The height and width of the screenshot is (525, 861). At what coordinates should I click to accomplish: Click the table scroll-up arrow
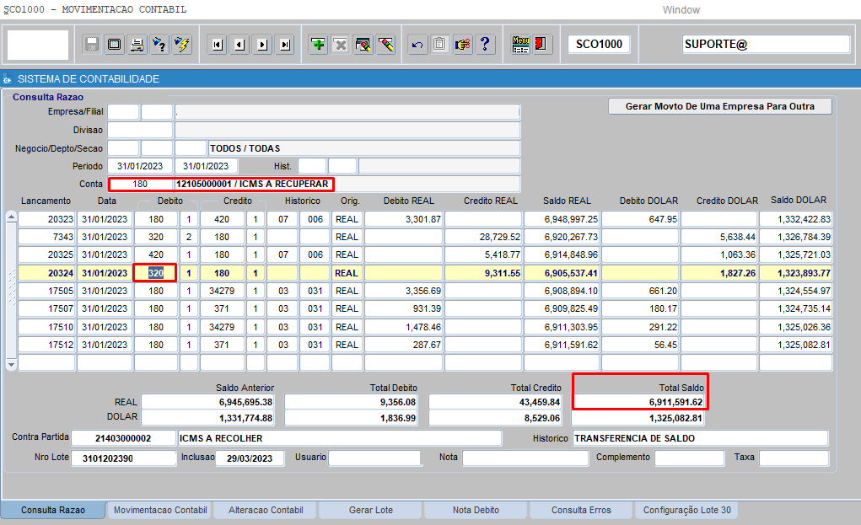[11, 217]
